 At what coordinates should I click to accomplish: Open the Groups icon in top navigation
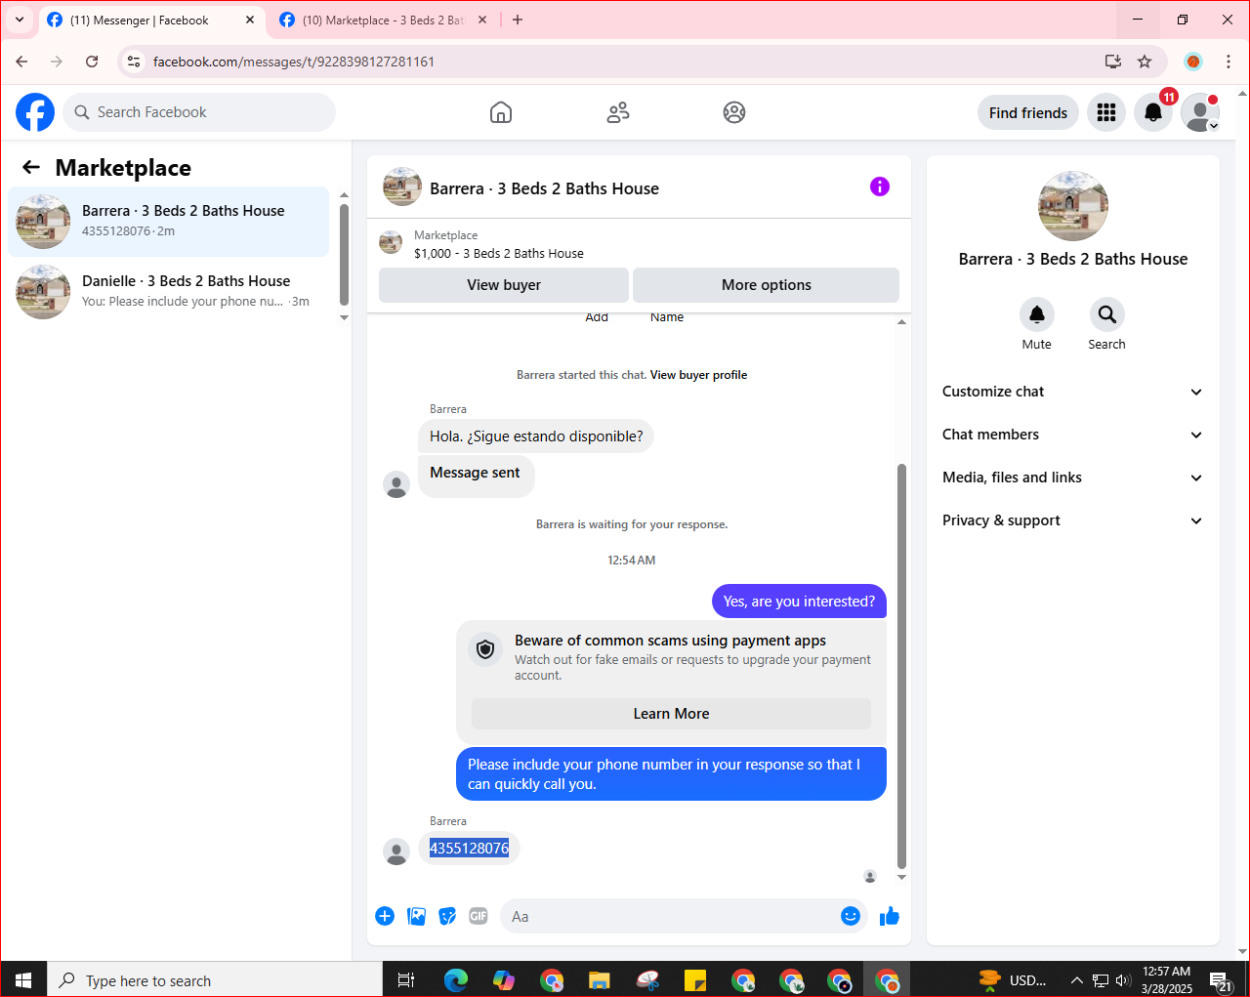pos(734,112)
